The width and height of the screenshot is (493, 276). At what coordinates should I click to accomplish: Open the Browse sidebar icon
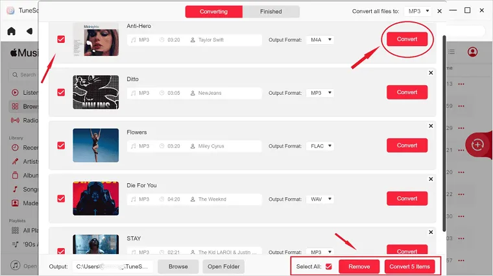pyautogui.click(x=15, y=107)
